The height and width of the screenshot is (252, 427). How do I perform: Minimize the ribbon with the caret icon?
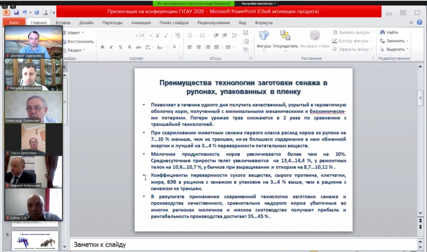click(x=411, y=22)
